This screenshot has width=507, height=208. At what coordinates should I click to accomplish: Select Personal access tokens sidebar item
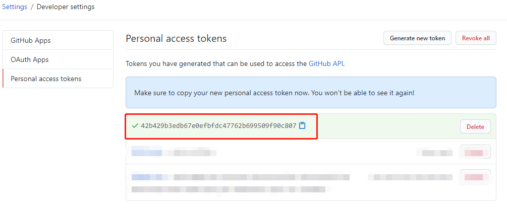tap(46, 79)
